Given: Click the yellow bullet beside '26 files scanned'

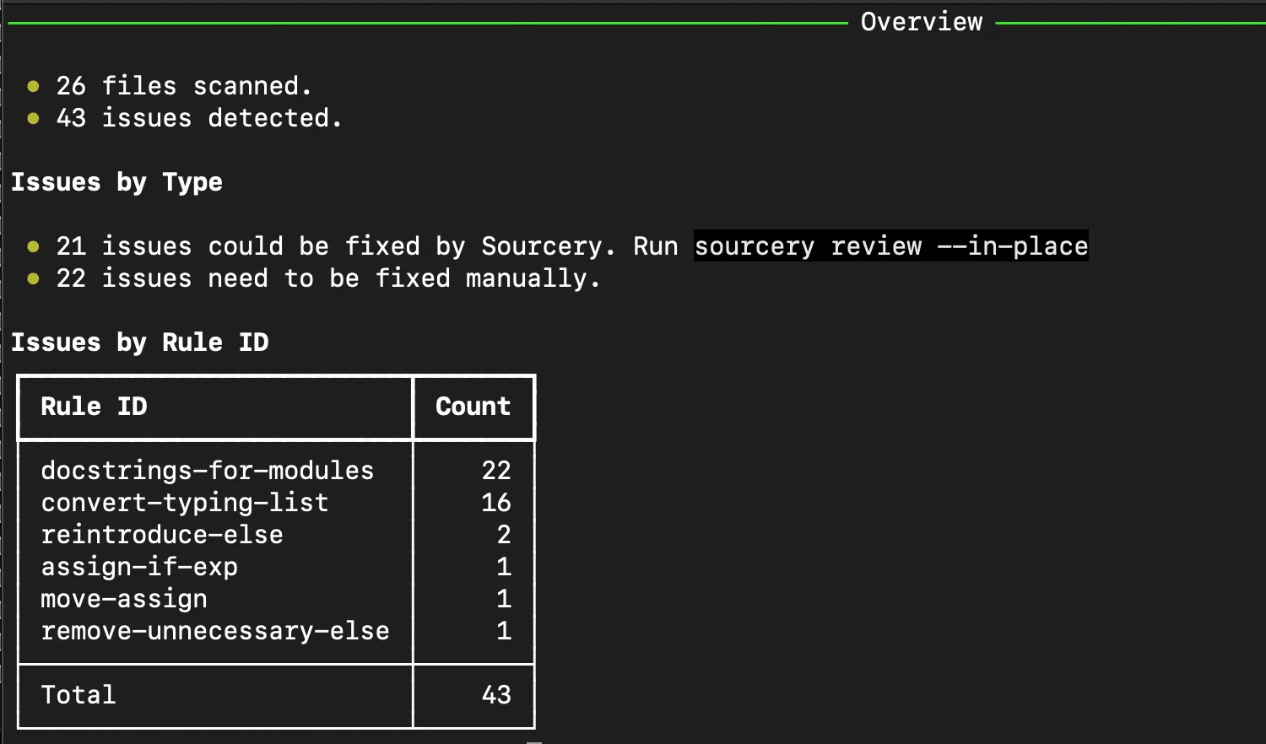Looking at the screenshot, I should [33, 86].
